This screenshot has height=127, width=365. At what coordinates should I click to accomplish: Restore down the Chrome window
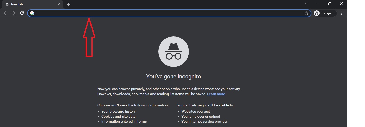coord(330,4)
